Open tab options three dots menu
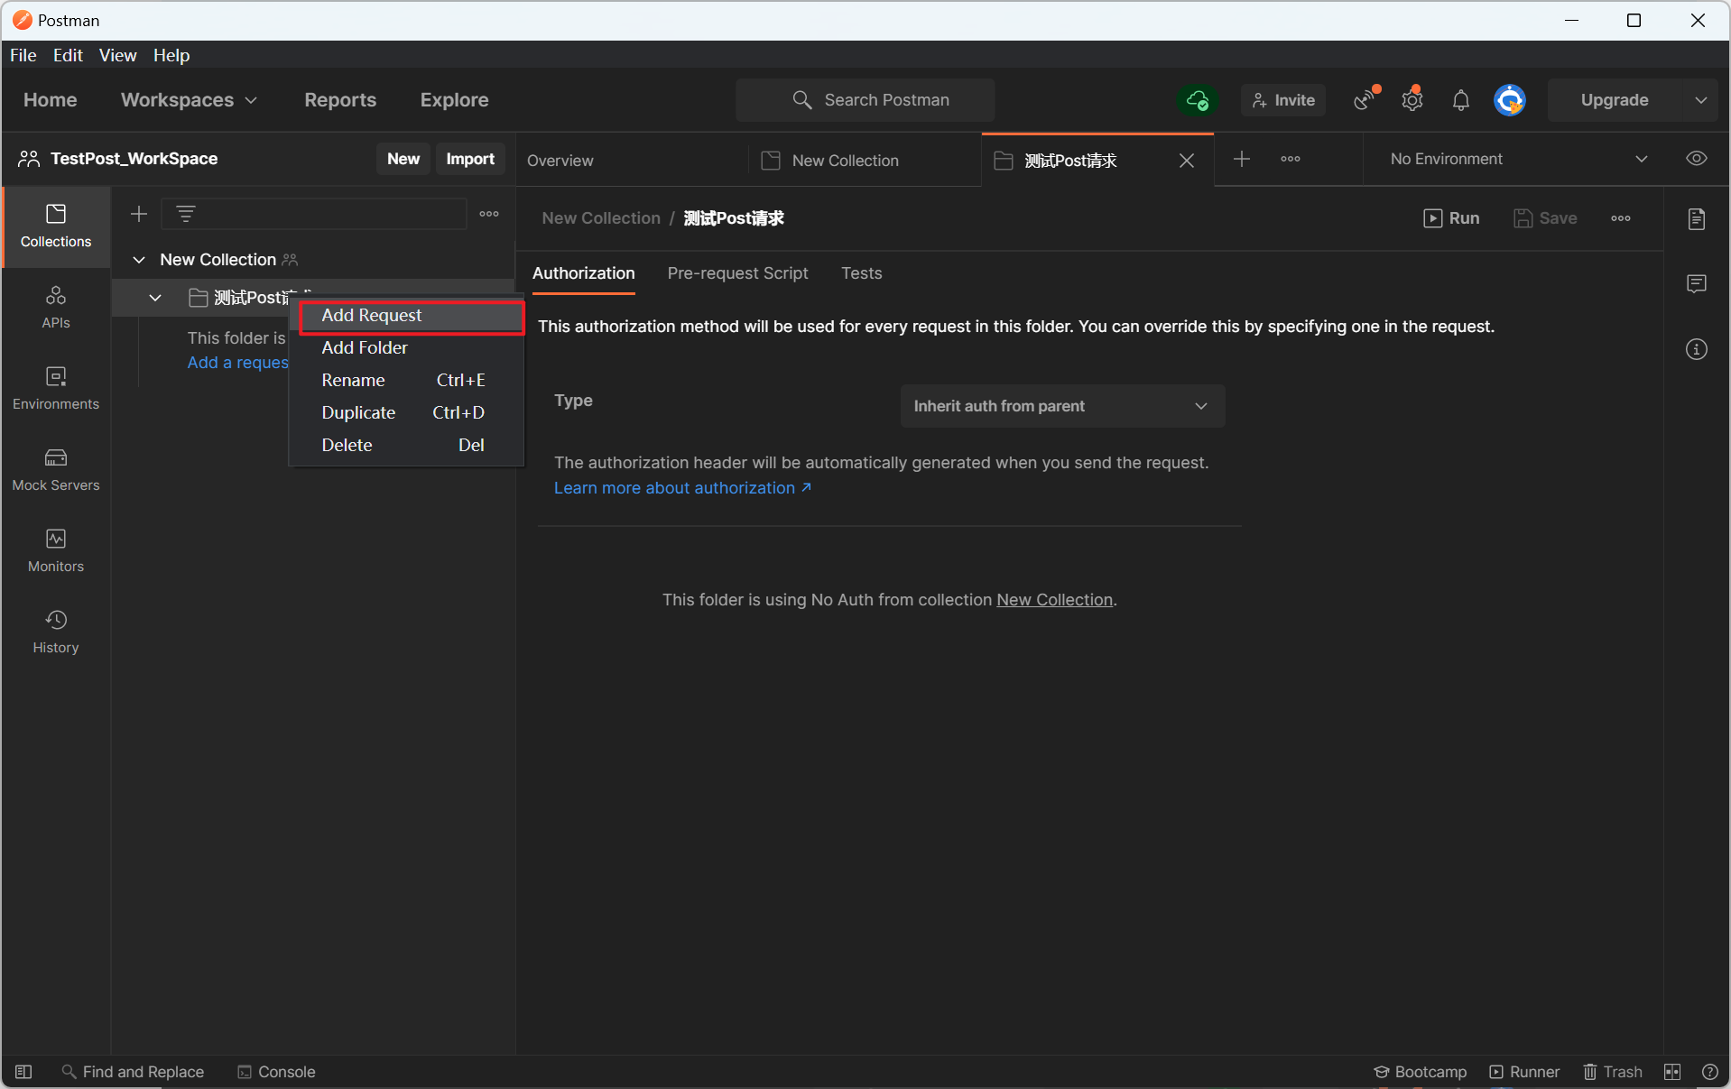The image size is (1731, 1089). tap(1291, 159)
